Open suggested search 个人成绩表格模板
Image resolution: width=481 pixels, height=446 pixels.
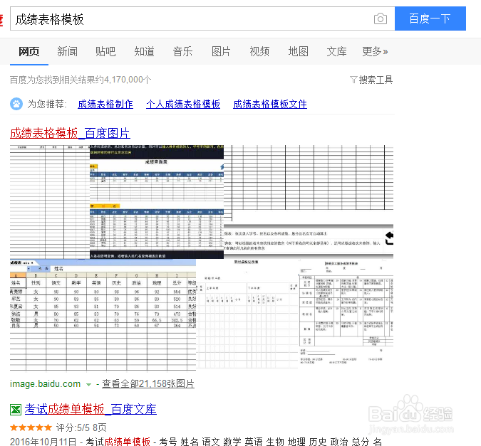point(183,104)
